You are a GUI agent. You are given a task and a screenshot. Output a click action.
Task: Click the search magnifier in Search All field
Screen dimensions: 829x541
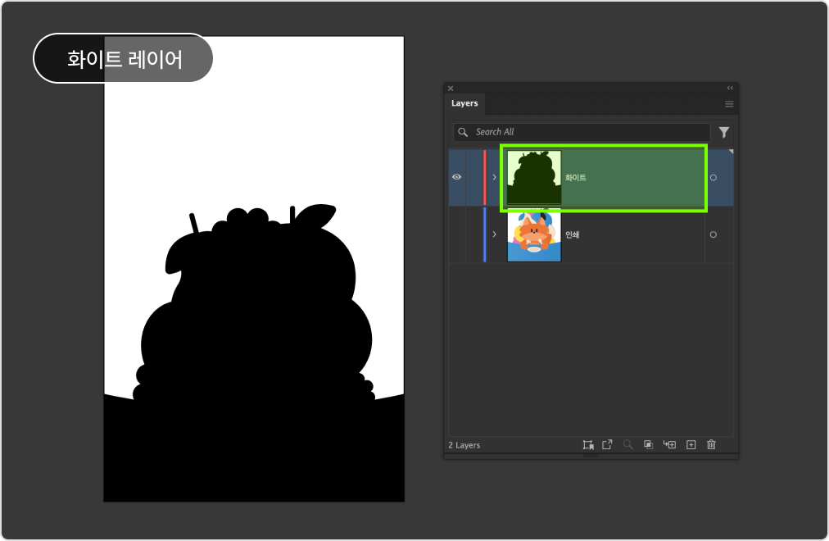point(463,132)
